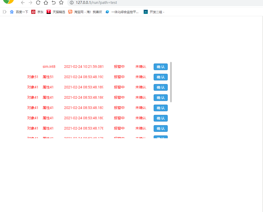Screen dimensions: 263x212
Task: Bookmark this page with the star icon
Action: tap(61, 3)
